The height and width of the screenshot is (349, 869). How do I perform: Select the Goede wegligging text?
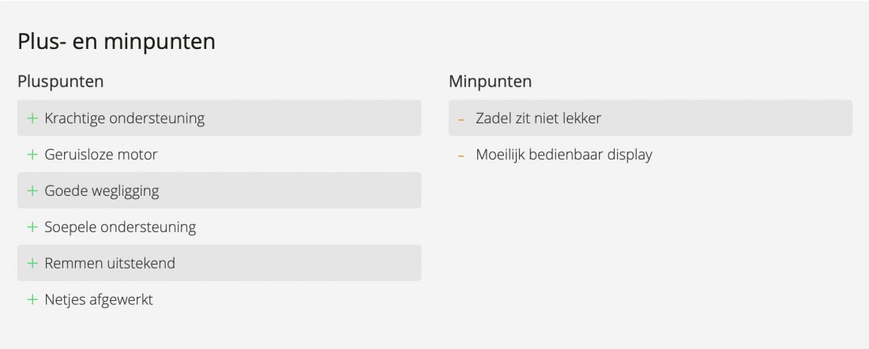click(x=102, y=191)
